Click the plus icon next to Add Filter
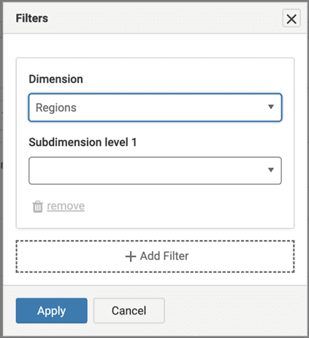Screen dimensions: 309x338 click(x=131, y=256)
